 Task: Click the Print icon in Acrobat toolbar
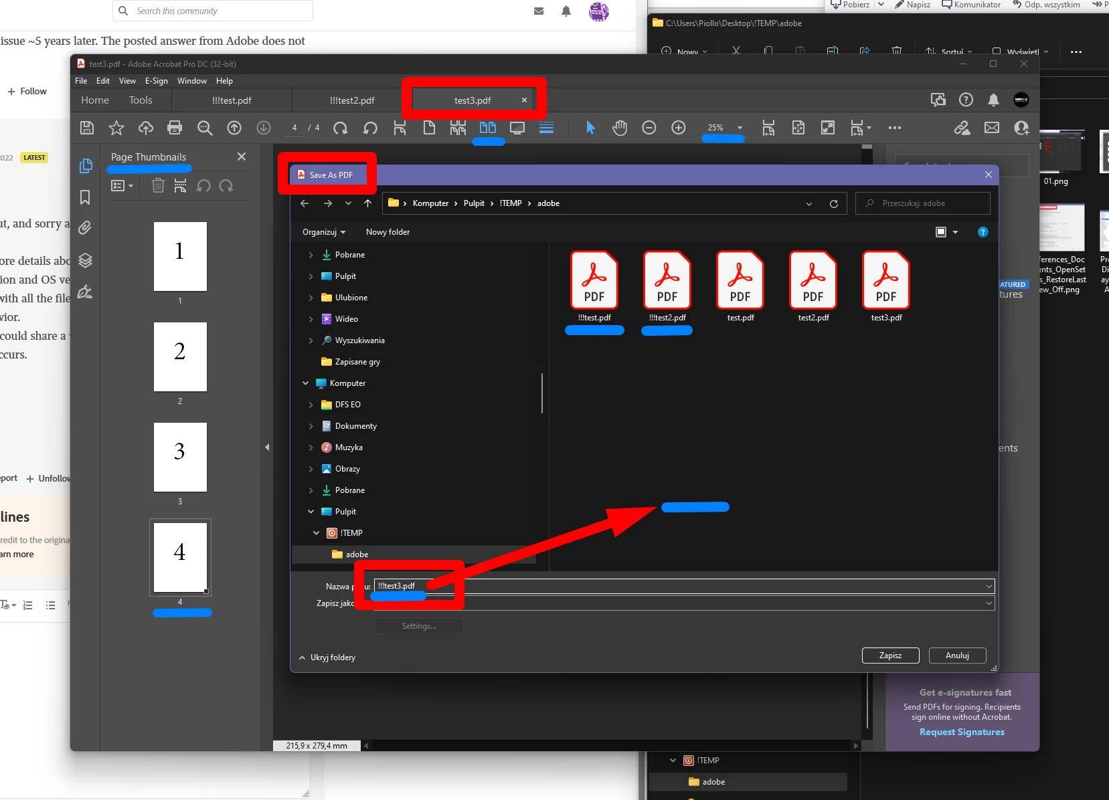click(175, 128)
